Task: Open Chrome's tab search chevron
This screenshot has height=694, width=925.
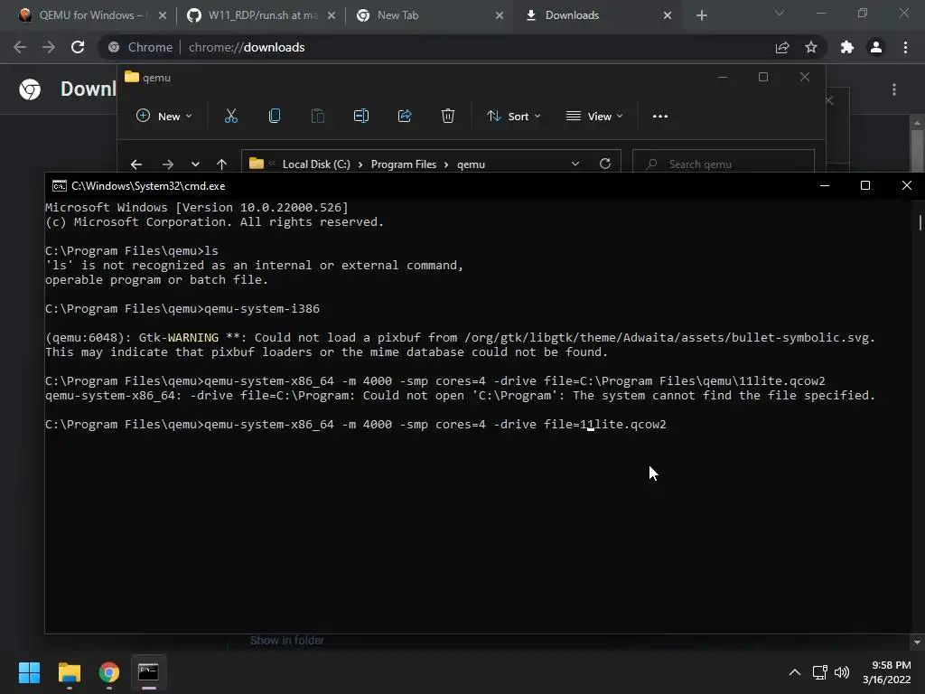Action: (x=780, y=13)
